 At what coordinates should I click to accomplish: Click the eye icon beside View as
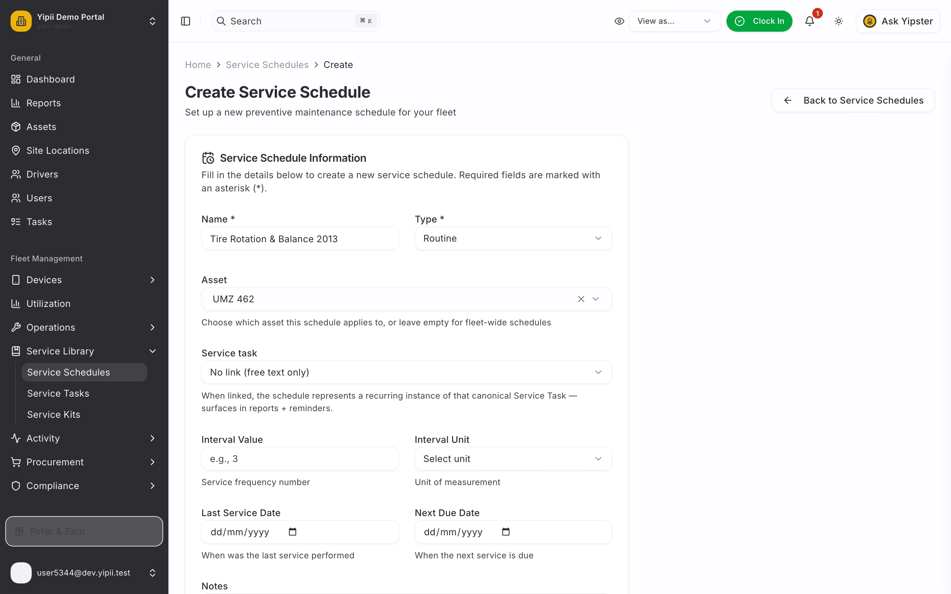[x=619, y=21]
